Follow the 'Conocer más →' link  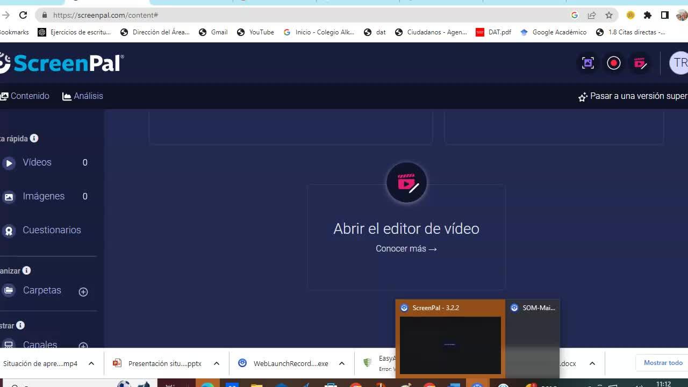406,248
